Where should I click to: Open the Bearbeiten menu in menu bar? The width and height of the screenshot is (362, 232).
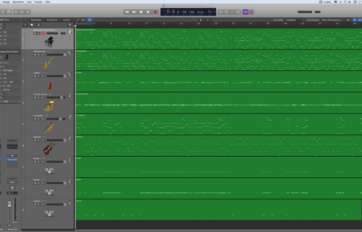point(18,2)
